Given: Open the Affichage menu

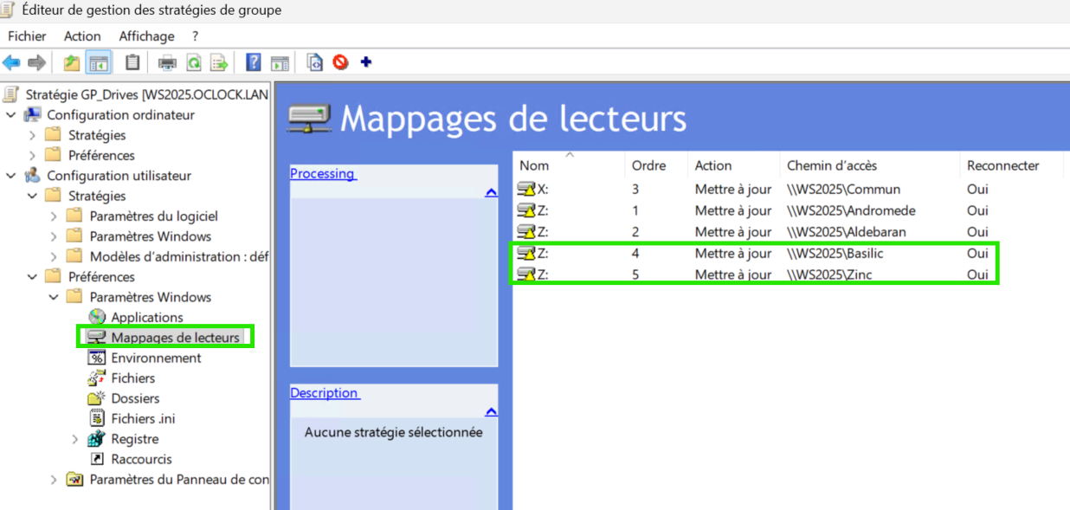Looking at the screenshot, I should [146, 36].
